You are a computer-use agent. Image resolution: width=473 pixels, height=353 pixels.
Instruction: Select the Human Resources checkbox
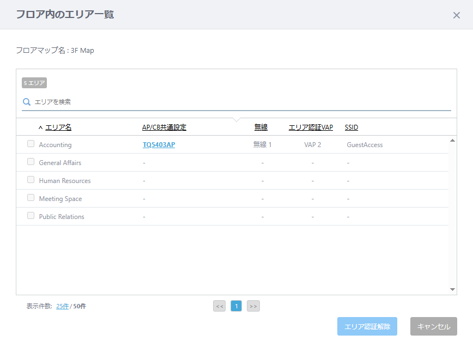click(31, 180)
